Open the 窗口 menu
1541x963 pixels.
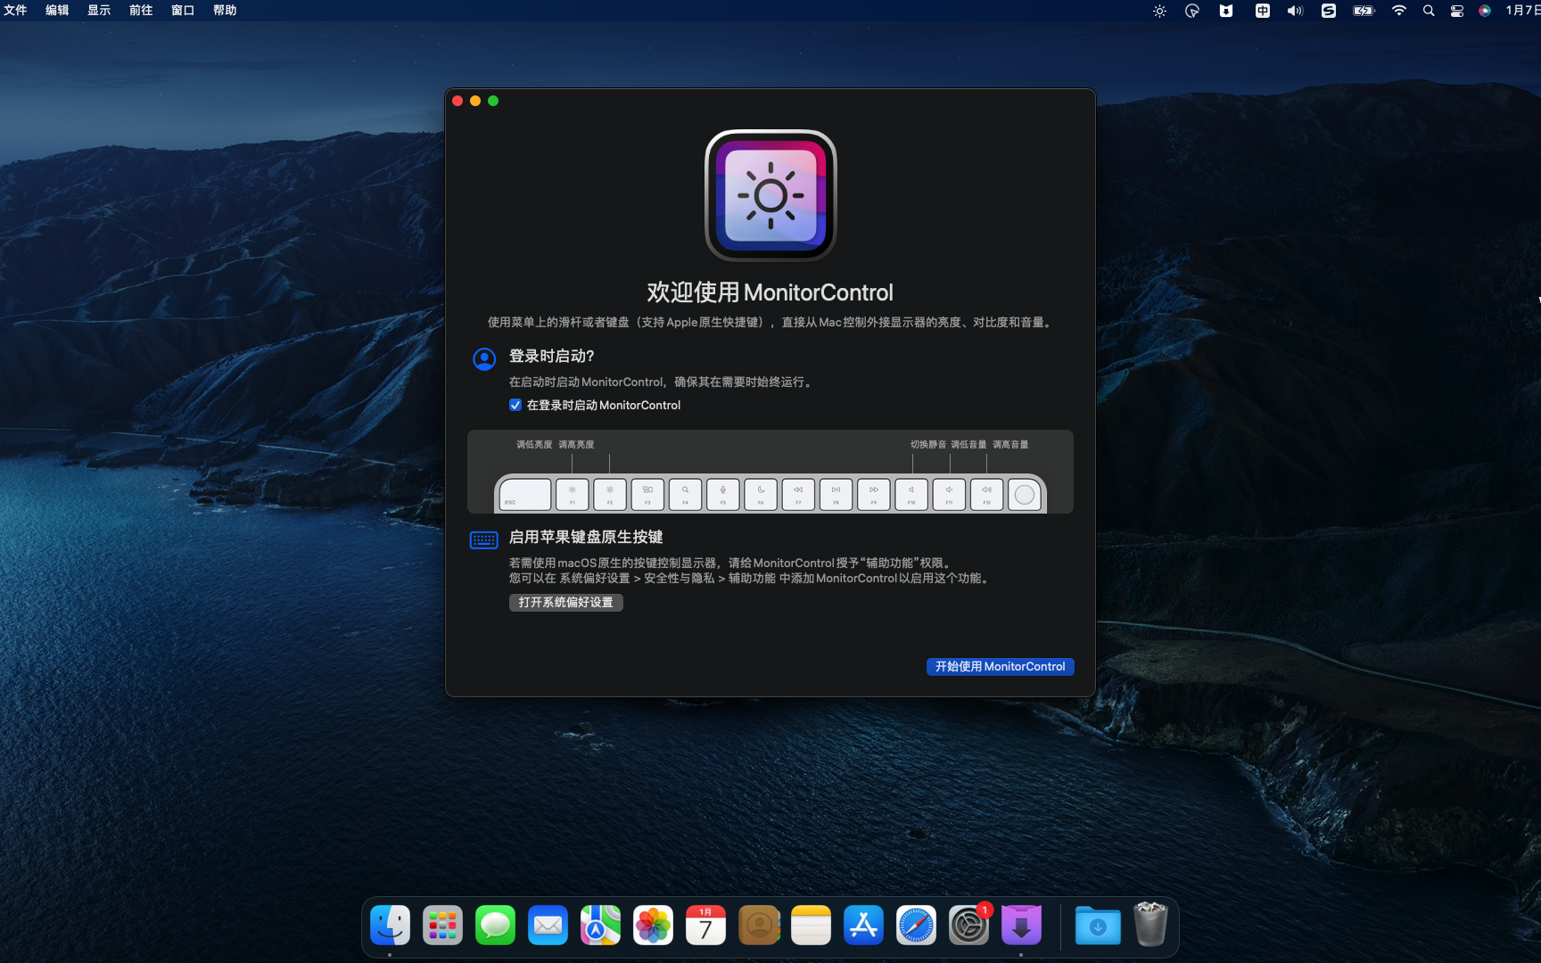(x=183, y=11)
